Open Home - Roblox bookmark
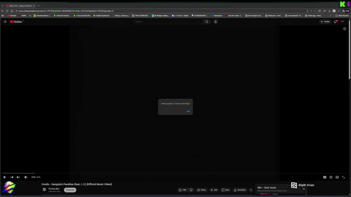The image size is (351, 197). [x=180, y=16]
